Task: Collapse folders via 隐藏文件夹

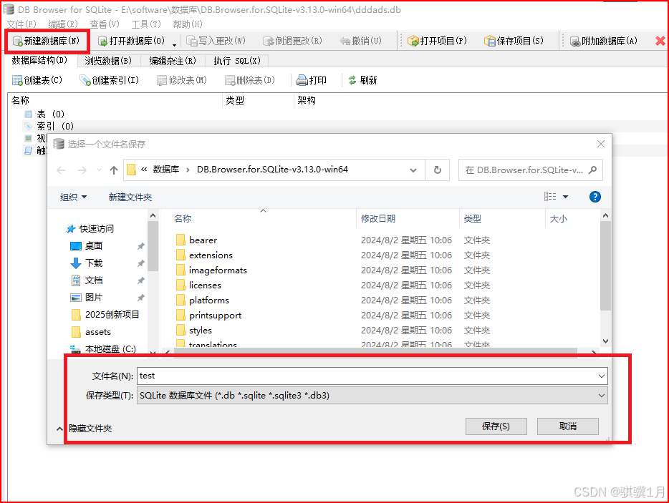Action: pos(84,429)
